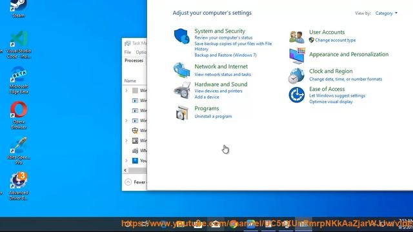Image resolution: width=413 pixels, height=232 pixels.
Task: Select the Xbits desktop shortcut icon
Action: [x=19, y=151]
